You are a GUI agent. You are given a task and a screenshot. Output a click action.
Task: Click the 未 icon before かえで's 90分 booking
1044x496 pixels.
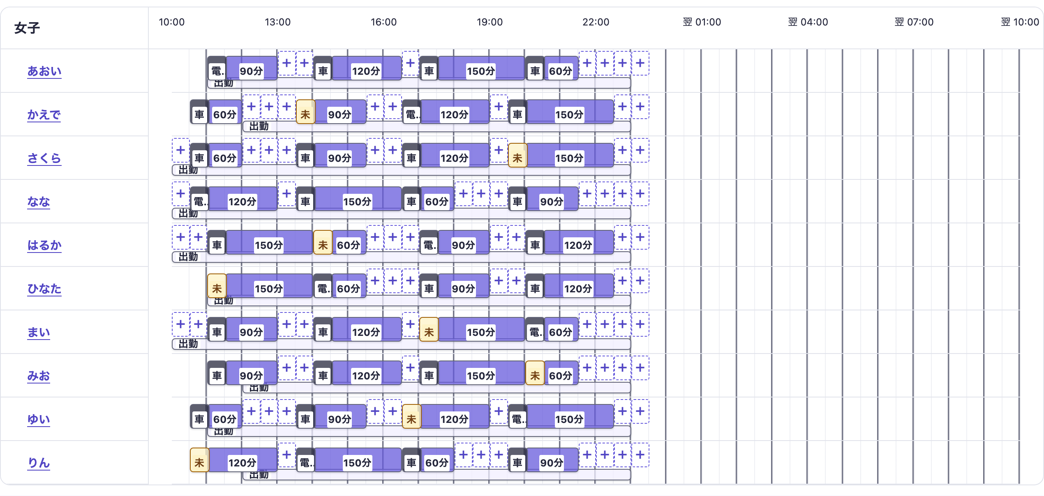point(305,112)
